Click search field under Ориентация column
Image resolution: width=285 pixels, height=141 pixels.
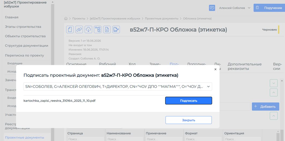(243, 139)
